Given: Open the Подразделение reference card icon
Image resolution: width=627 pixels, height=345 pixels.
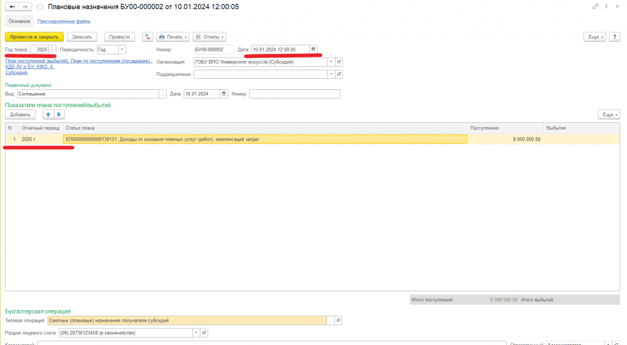Looking at the screenshot, I should click(339, 74).
